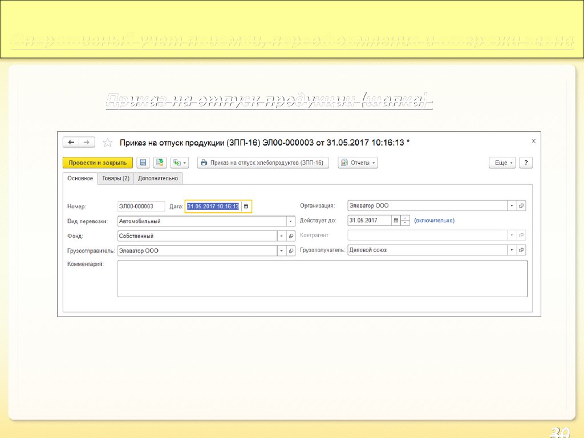Viewport: 584px width, 438px height.
Task: Open the Организация linked record icon
Action: [521, 206]
